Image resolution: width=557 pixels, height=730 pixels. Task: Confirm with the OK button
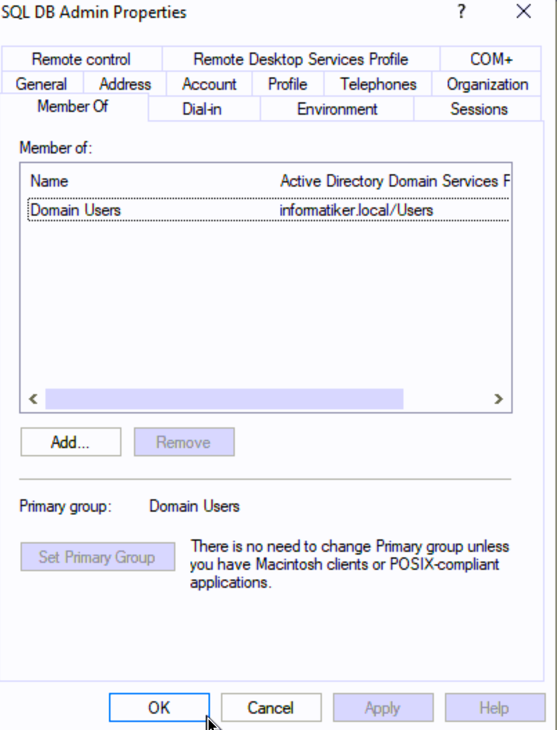point(159,707)
